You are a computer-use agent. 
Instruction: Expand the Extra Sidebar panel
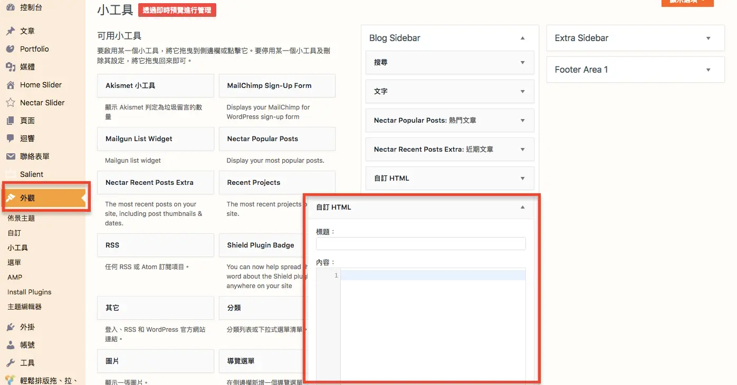pos(708,38)
